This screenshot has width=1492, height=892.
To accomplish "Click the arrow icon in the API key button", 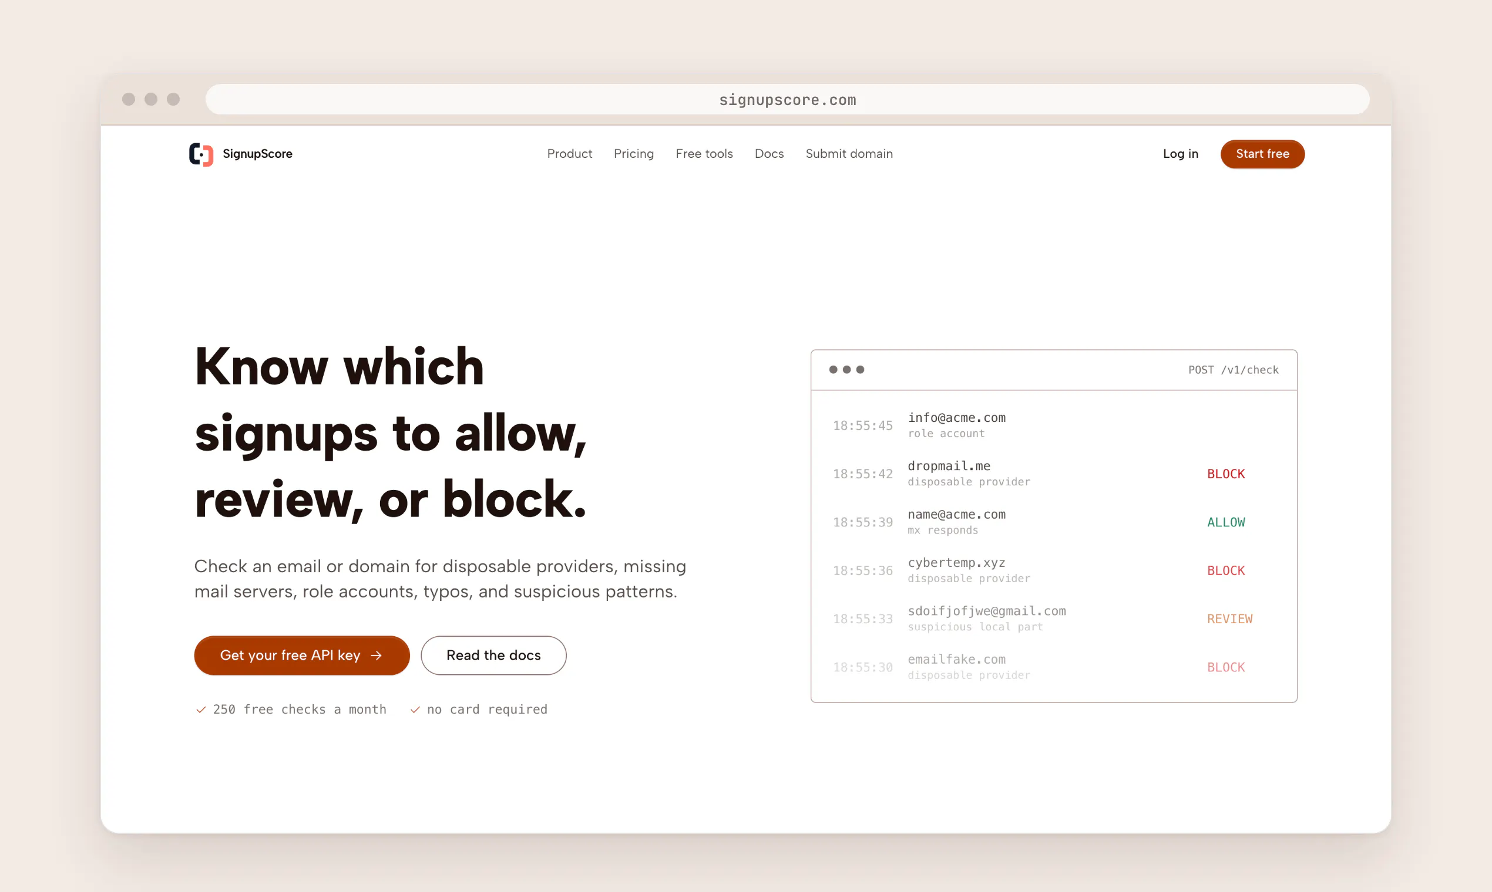I will [377, 655].
